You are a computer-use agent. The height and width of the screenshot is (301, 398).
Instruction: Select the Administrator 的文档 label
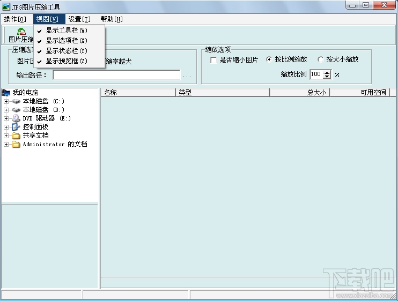pyautogui.click(x=55, y=144)
